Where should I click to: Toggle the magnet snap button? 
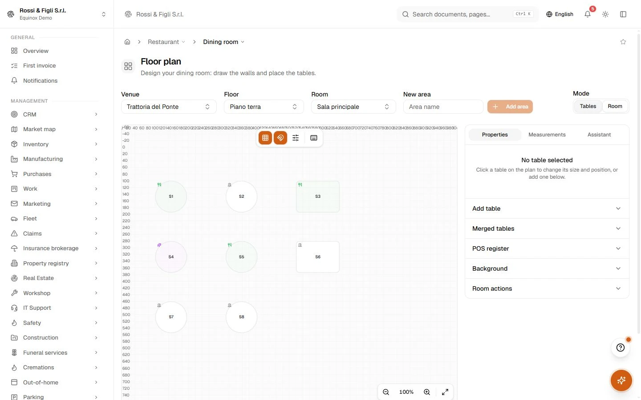(280, 138)
